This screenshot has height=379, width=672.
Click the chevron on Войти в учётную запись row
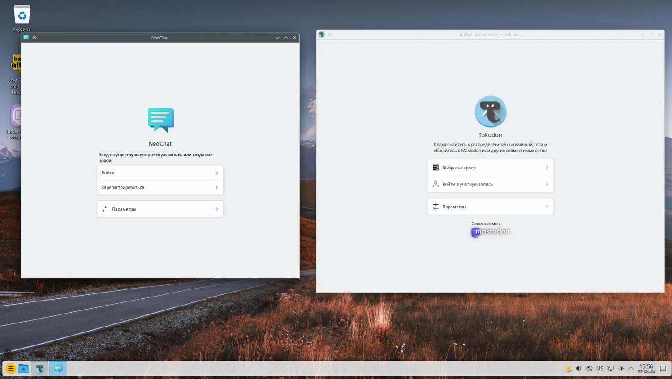pyautogui.click(x=547, y=184)
